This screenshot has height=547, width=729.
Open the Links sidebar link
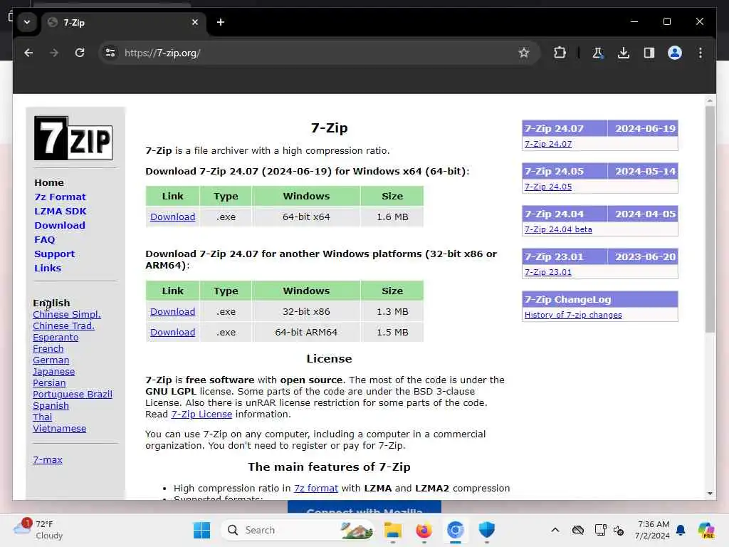pyautogui.click(x=48, y=269)
